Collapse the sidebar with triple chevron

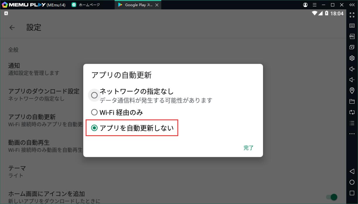[x=352, y=5]
